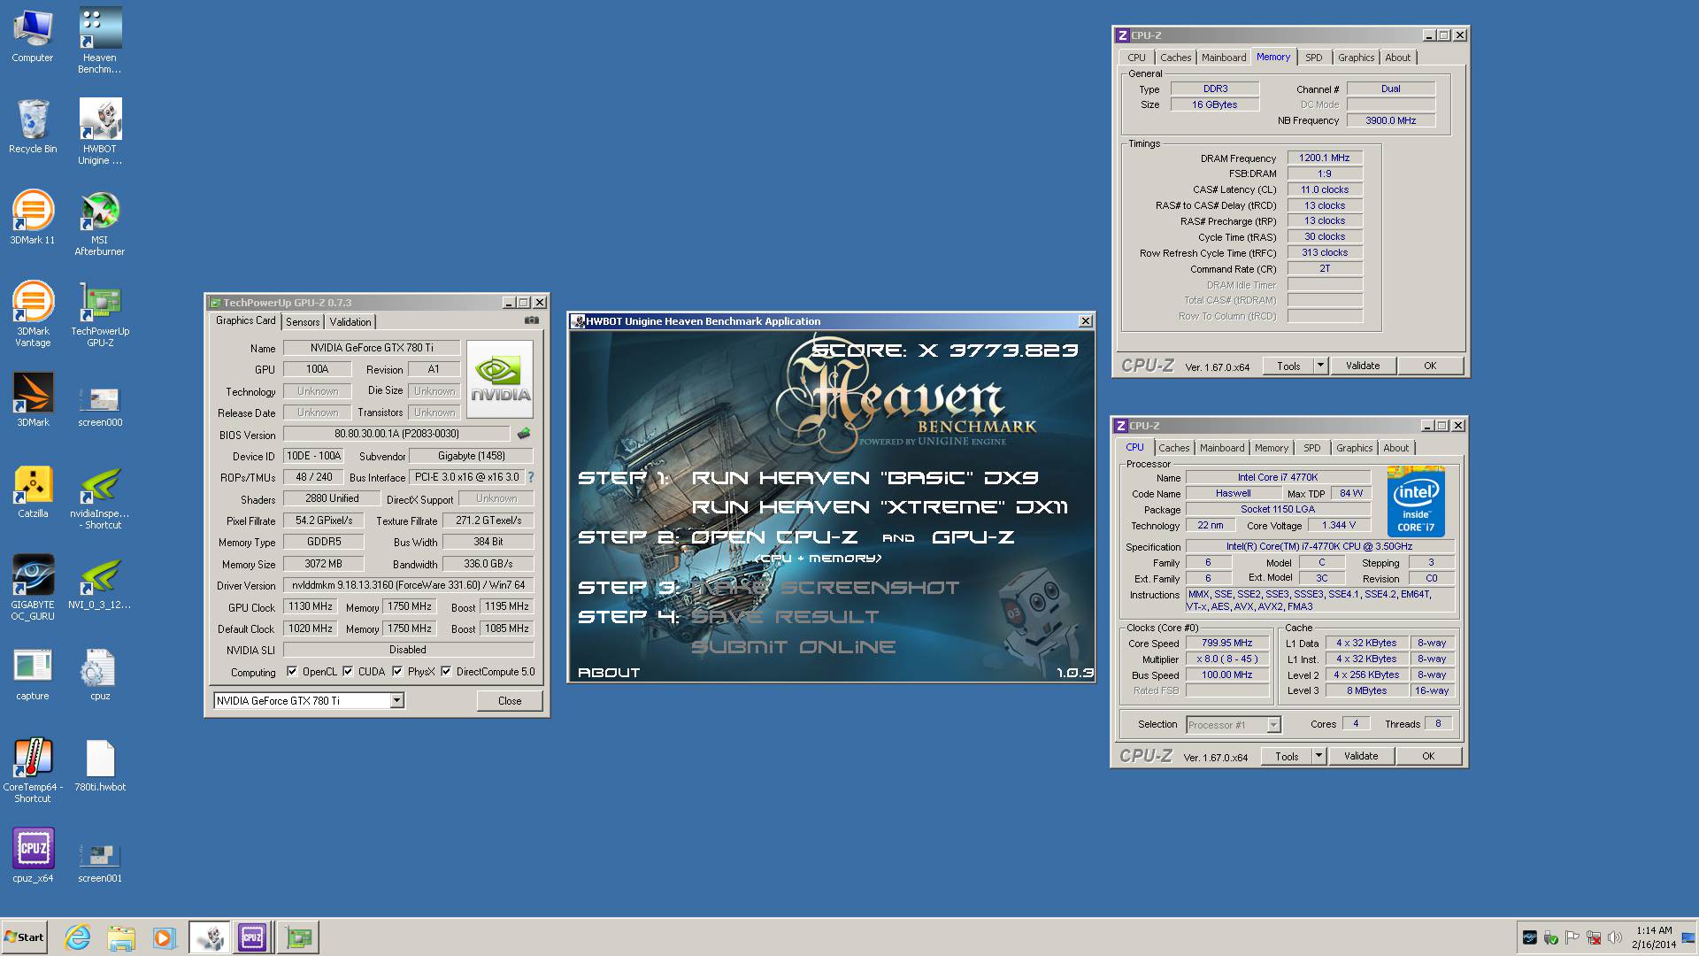Expand the Processor #1 selection dropdown
This screenshot has width=1699, height=956.
(x=1273, y=725)
